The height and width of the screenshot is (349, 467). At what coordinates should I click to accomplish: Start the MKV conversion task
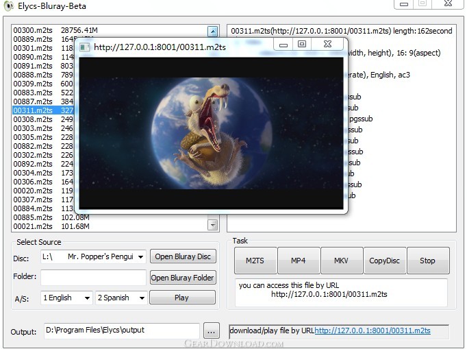pos(342,261)
